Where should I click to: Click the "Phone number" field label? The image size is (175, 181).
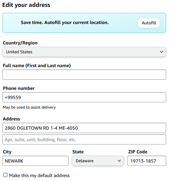19,88
